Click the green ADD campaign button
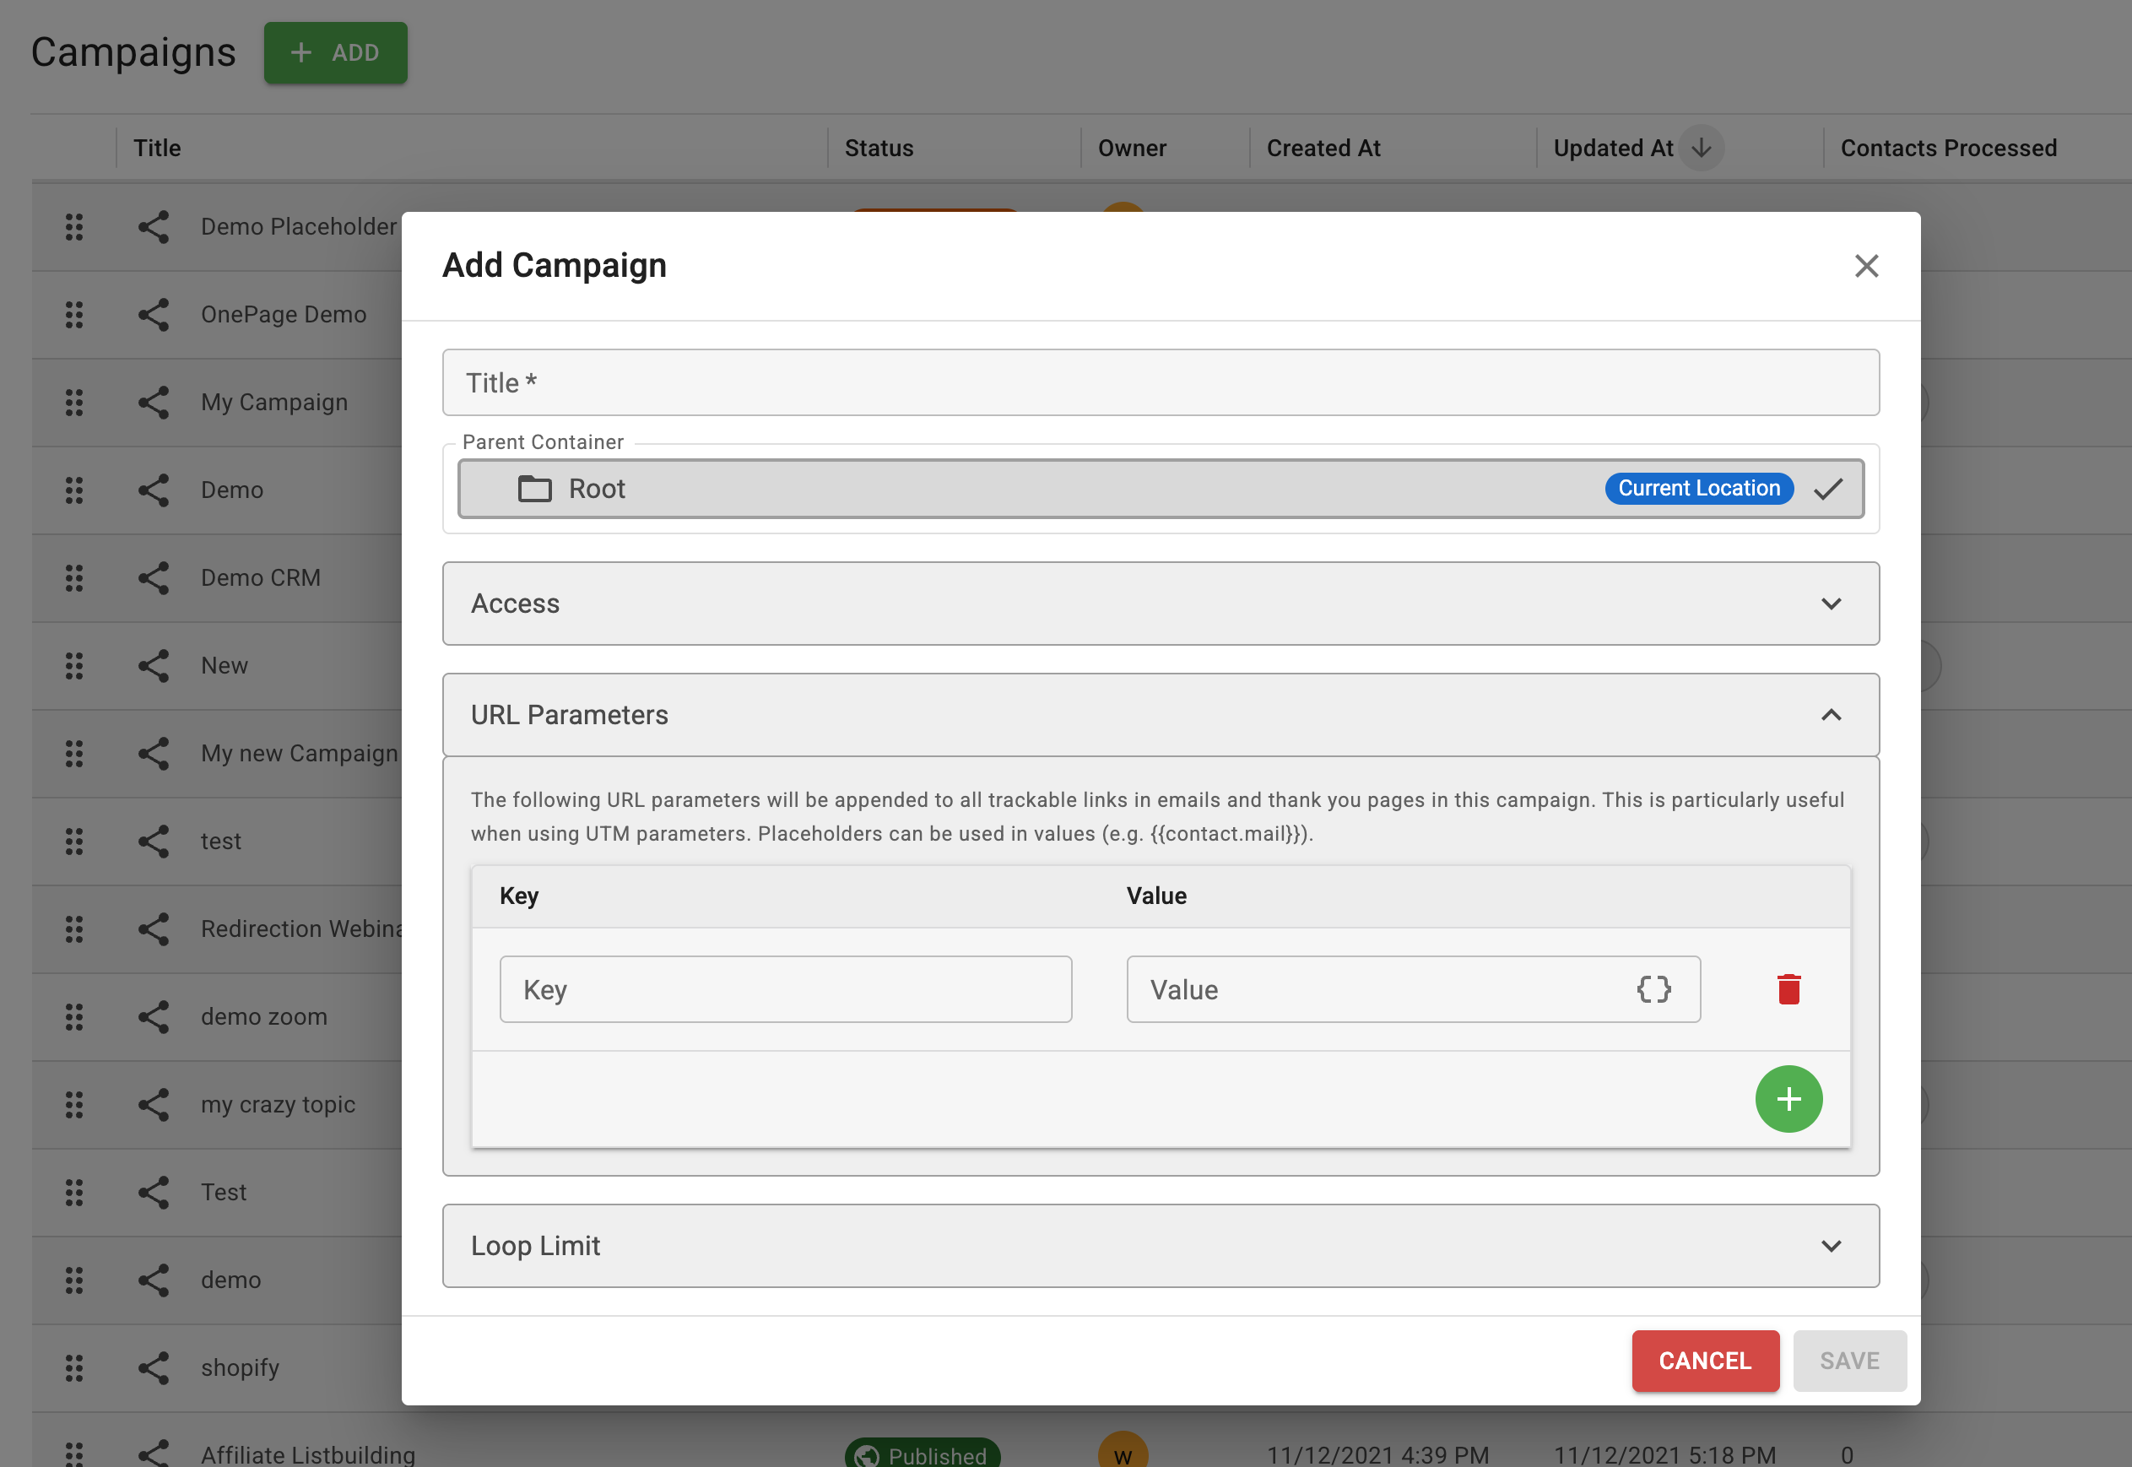Screen dimensions: 2132x1467 pyautogui.click(x=335, y=52)
